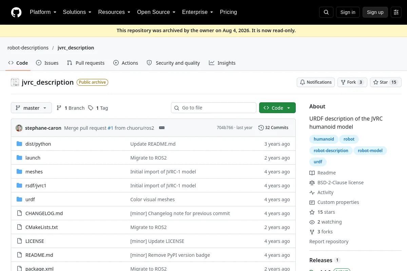
Task: Open the urdf folder
Action: 30,200
